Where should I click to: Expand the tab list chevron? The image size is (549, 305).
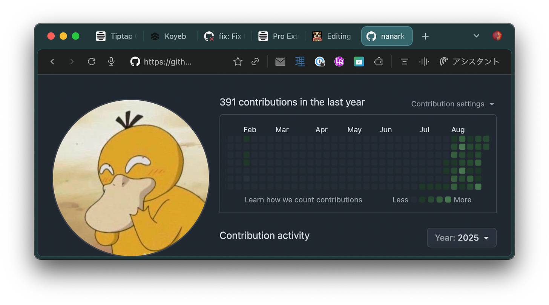[x=476, y=36]
